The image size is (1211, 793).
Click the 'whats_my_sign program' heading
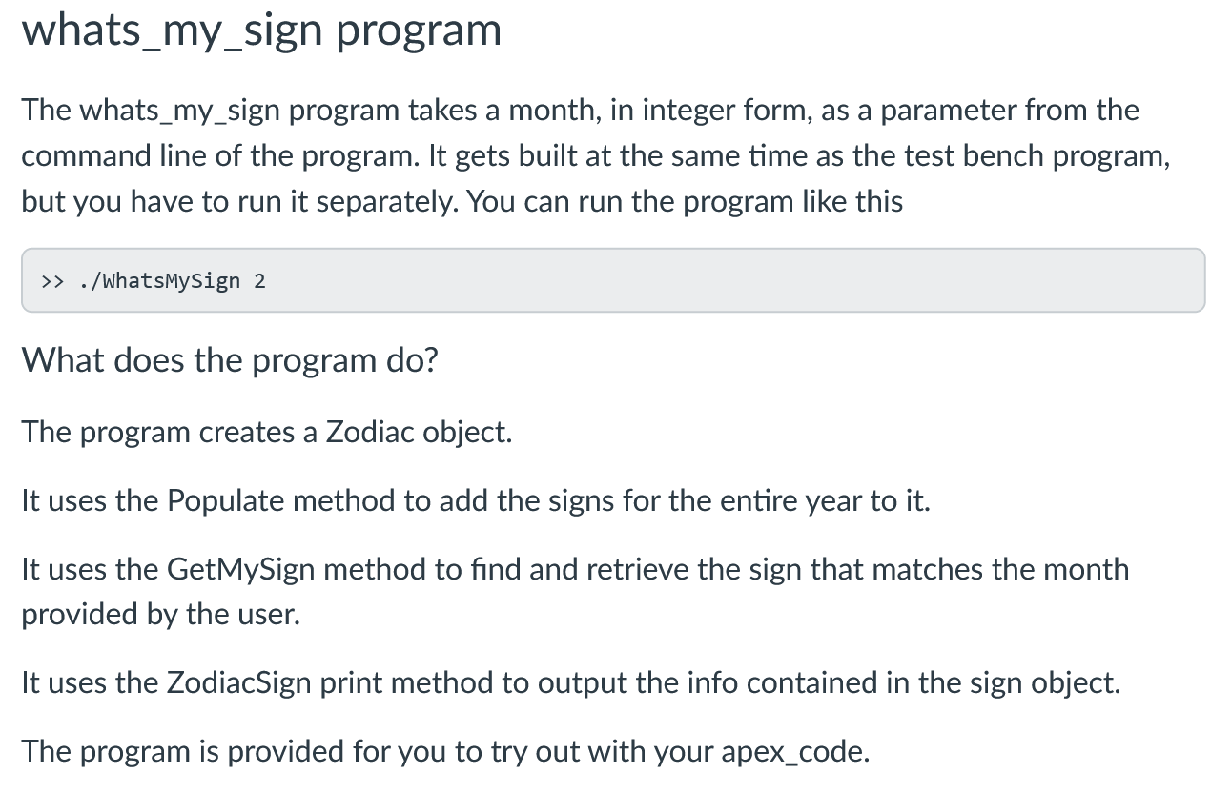(x=261, y=30)
